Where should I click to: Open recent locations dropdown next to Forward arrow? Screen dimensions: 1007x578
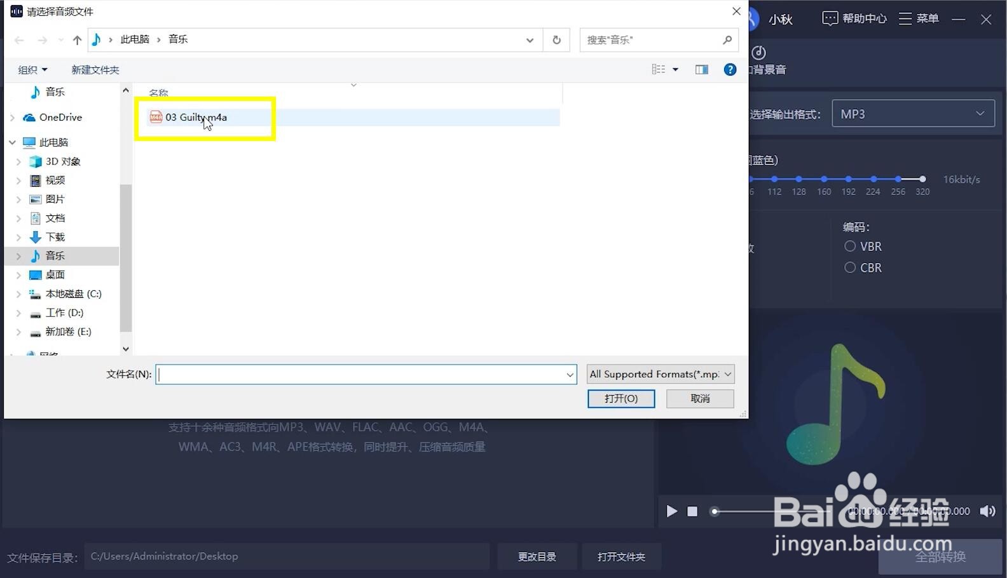(60, 40)
